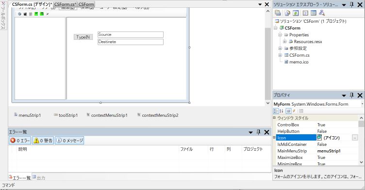Screen dimensions: 365x190
Task: Click the Properties grid vertical scrollbar thumb
Action: click(x=361, y=124)
